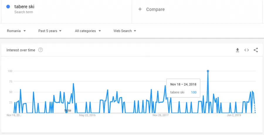
Task: Click the May 22, 2016 axis label
Action: click(87, 115)
